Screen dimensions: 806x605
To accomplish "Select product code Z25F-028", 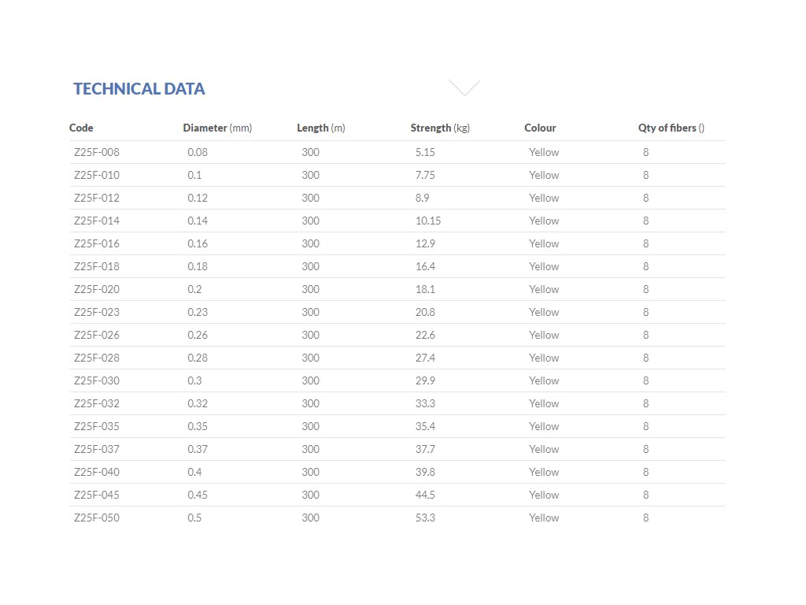I will (x=96, y=358).
